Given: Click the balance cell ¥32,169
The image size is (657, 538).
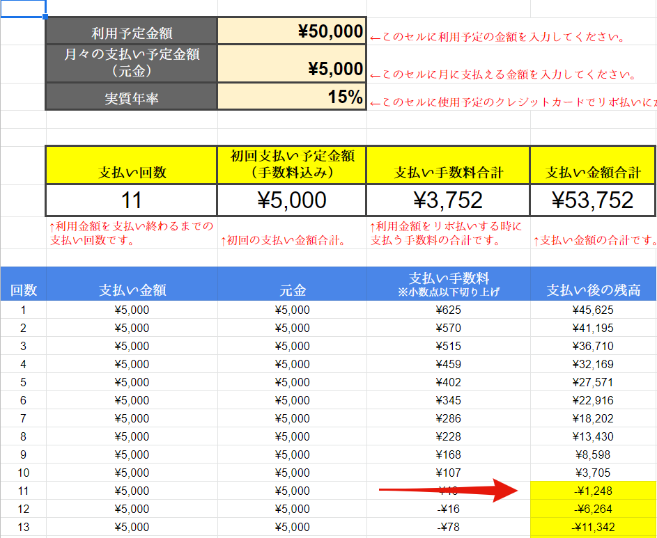Looking at the screenshot, I should pos(593,364).
